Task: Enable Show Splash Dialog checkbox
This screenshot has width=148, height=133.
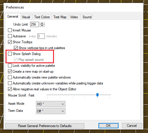Action: tap(10, 54)
